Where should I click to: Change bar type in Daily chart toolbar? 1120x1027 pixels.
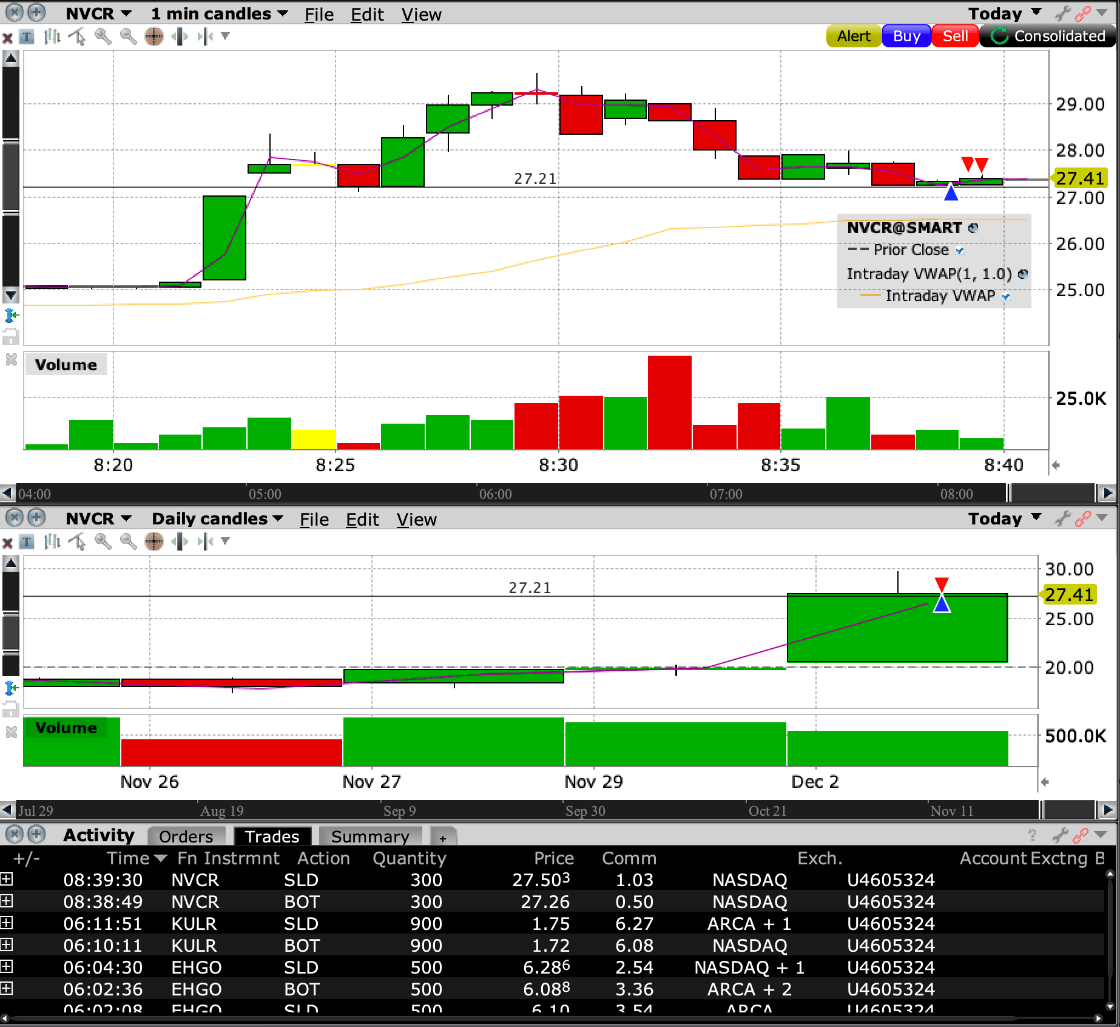[52, 541]
